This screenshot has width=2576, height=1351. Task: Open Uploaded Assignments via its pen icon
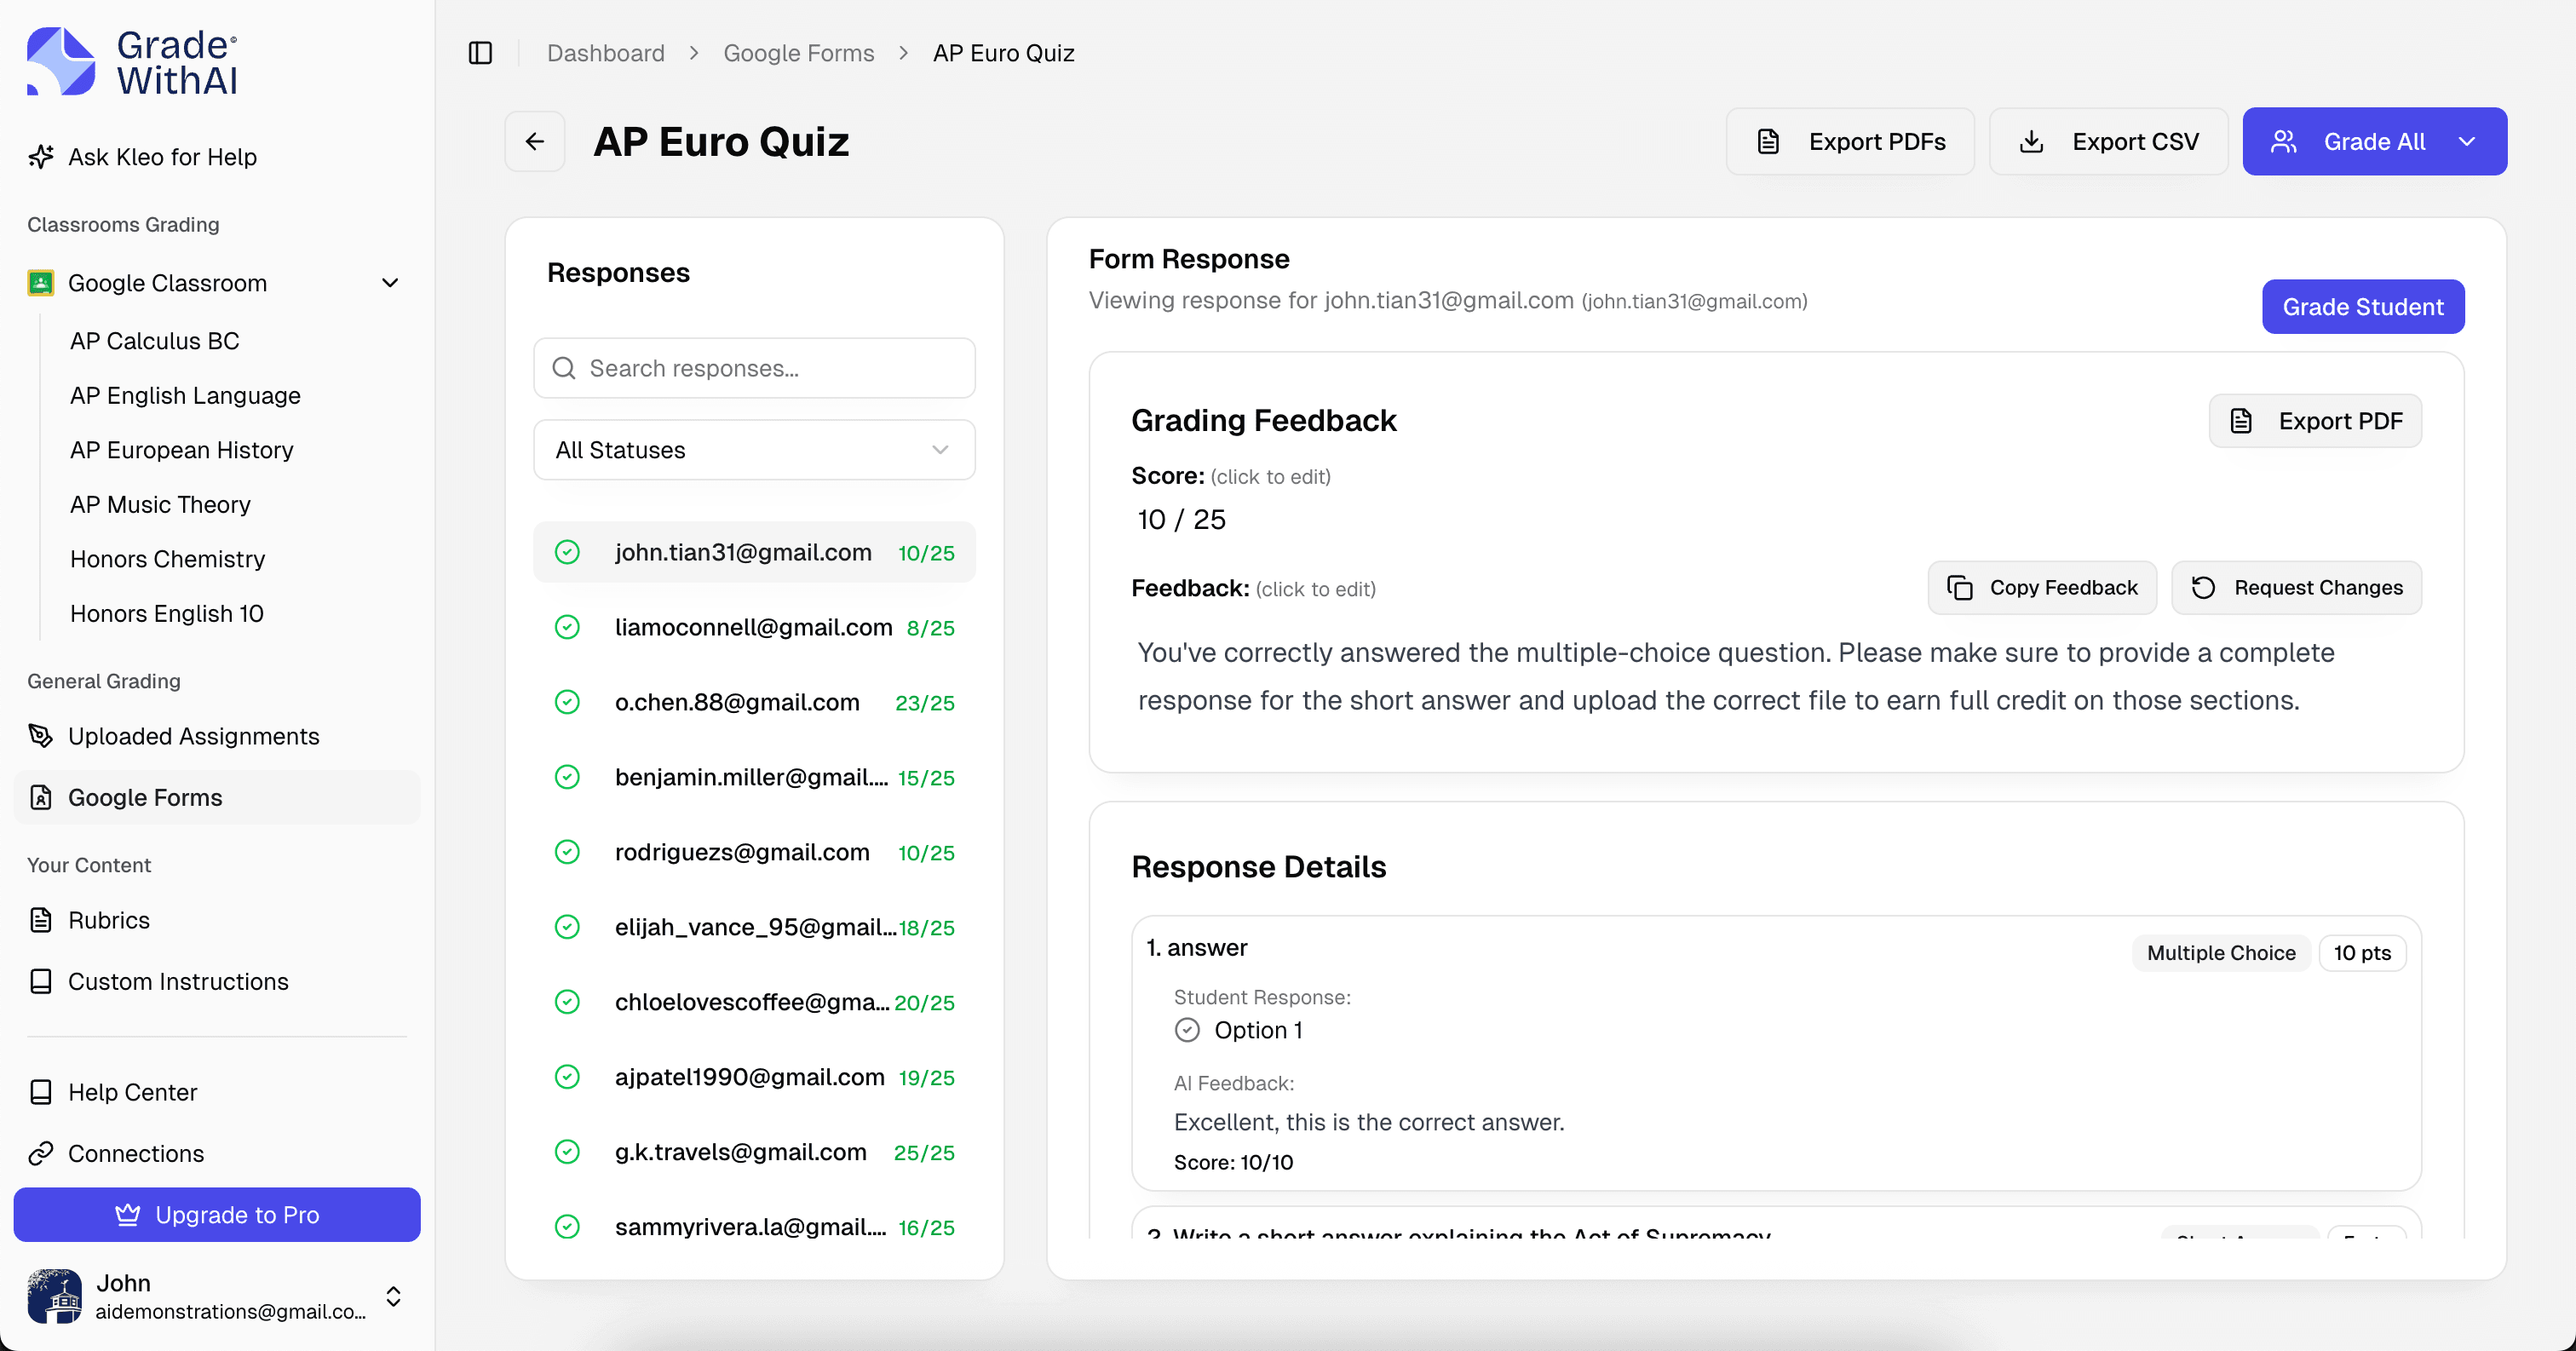40,736
